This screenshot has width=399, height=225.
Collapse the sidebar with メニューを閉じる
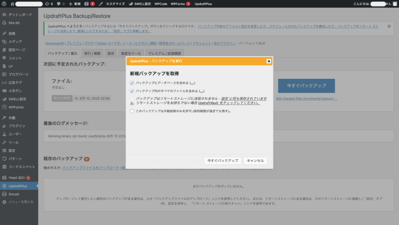[18, 202]
